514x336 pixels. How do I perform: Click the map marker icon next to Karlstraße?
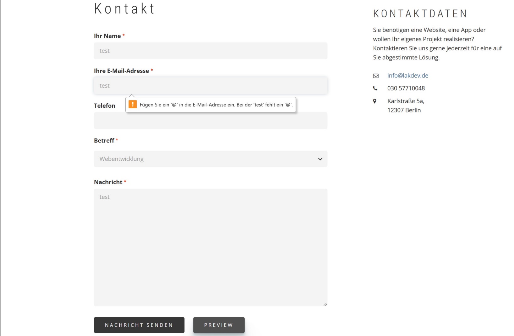tap(375, 101)
